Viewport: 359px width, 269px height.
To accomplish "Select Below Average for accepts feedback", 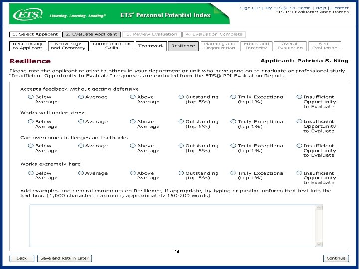I will [x=31, y=97].
